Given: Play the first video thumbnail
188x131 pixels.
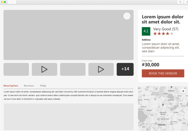Looking at the screenshot, I should [44, 69].
